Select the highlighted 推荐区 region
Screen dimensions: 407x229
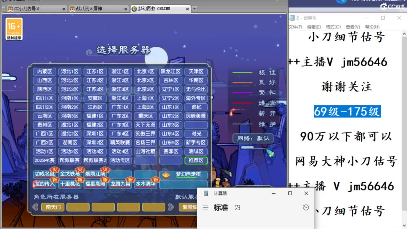coord(196,160)
